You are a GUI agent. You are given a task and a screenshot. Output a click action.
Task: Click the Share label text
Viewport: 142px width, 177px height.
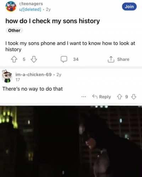[x=123, y=59]
